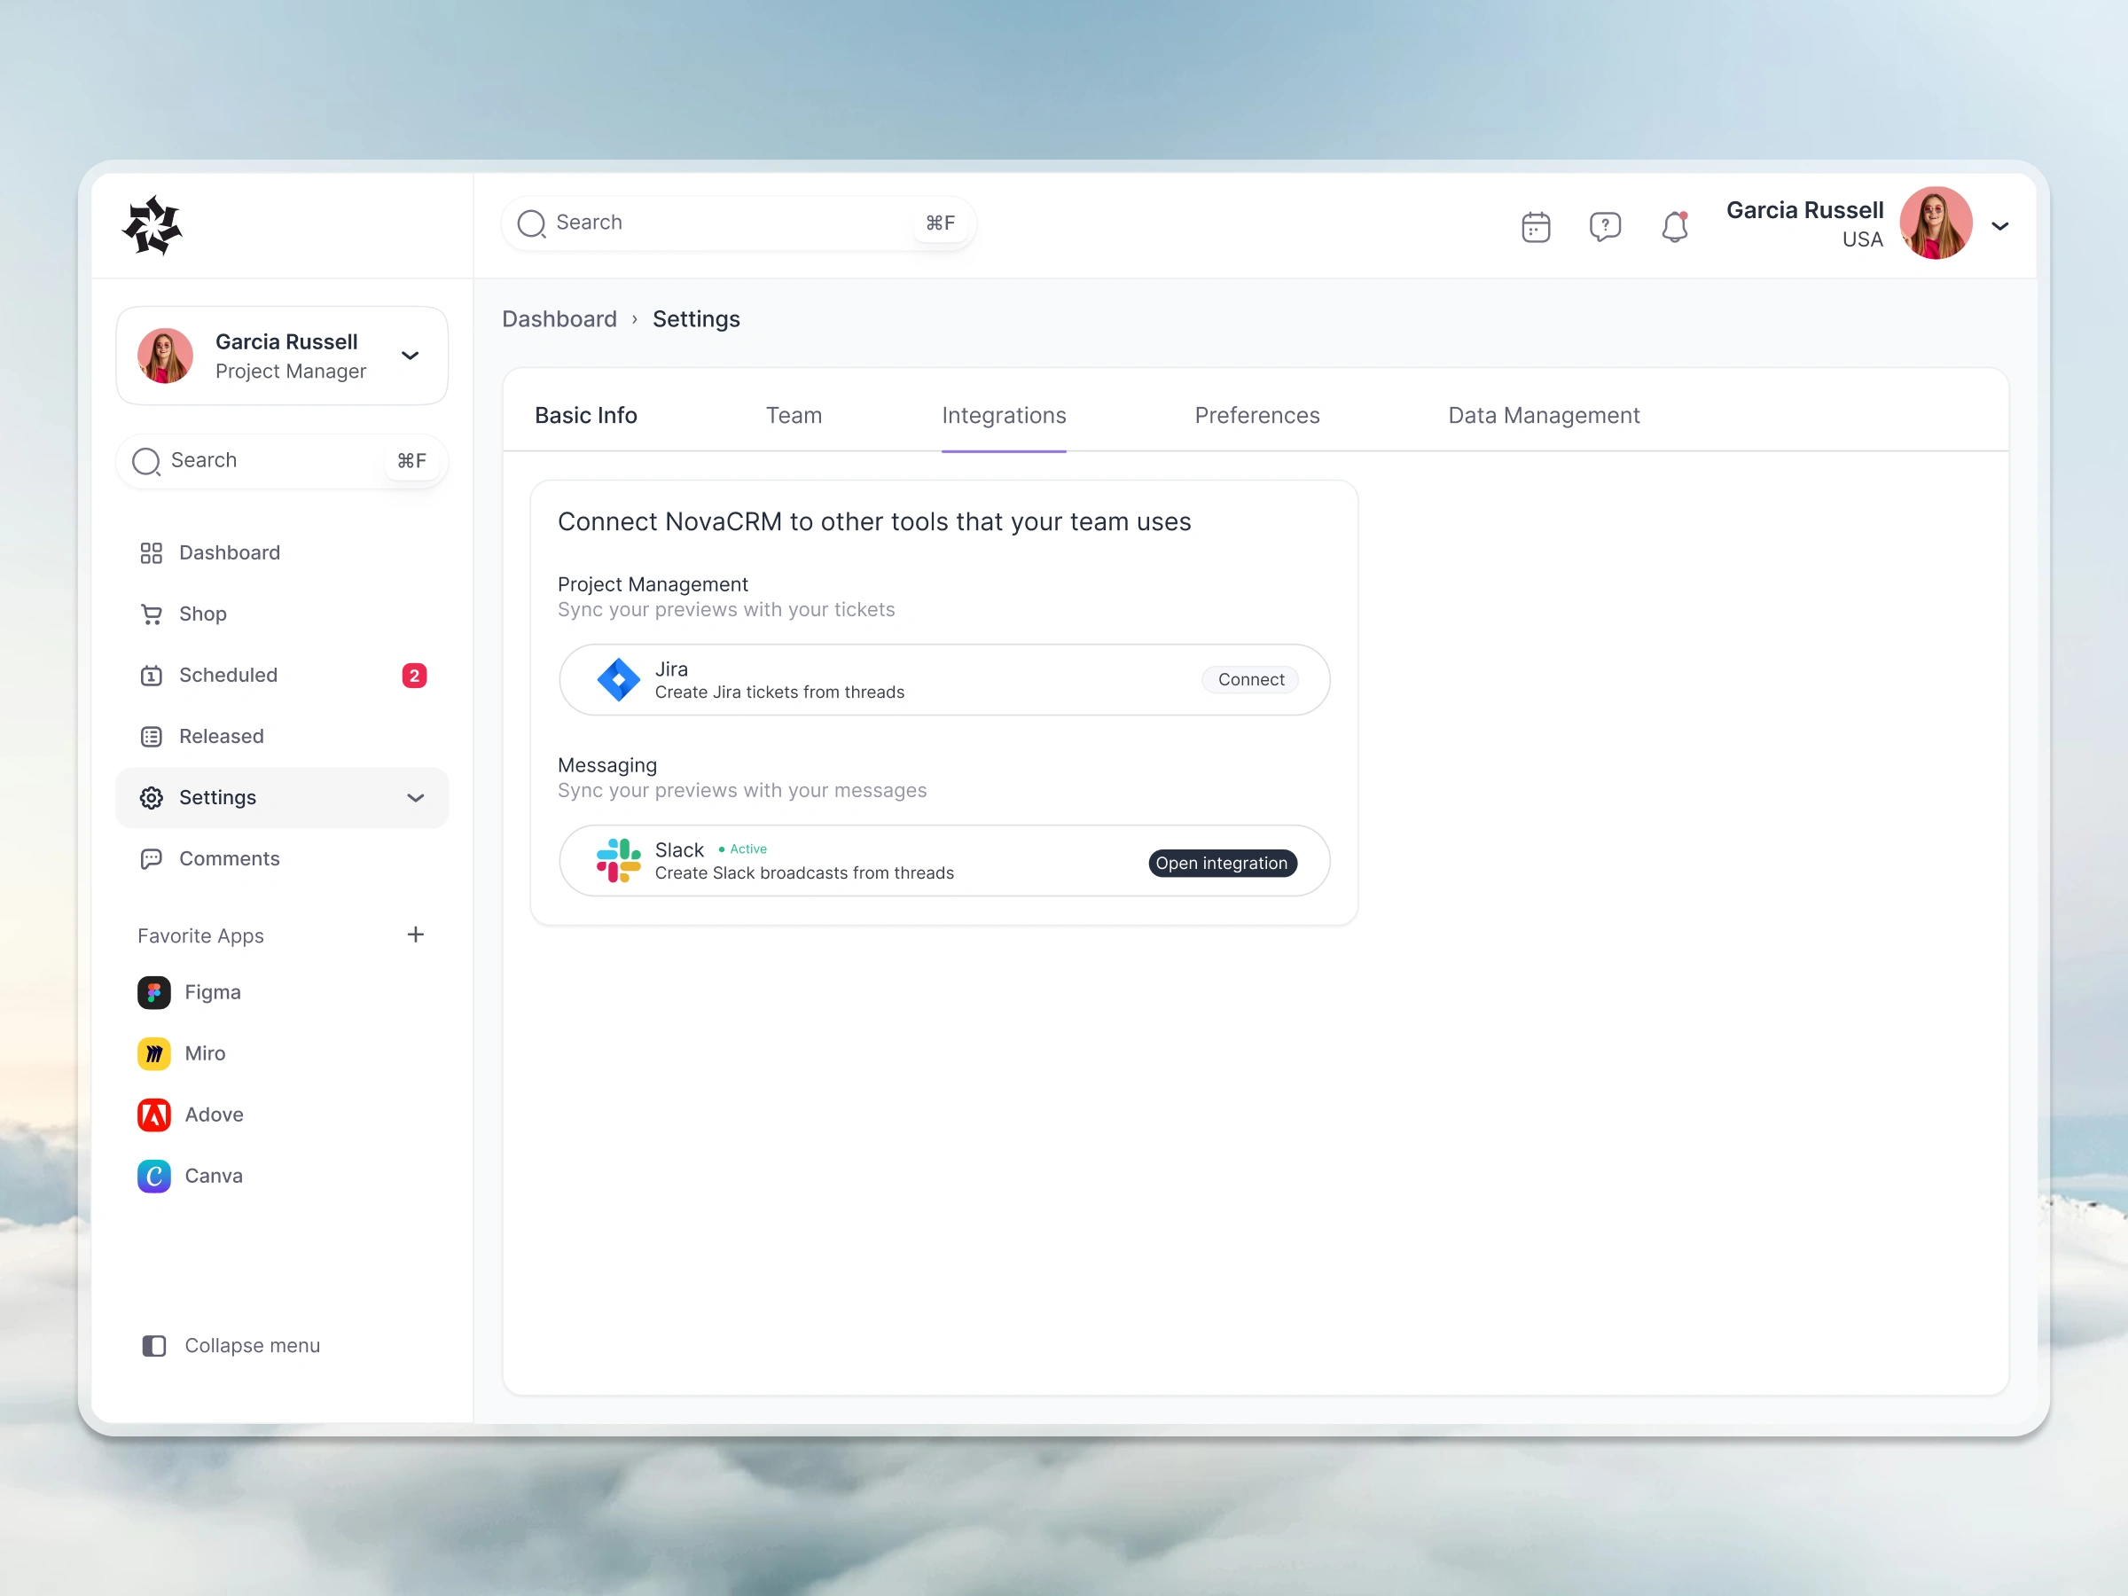This screenshot has height=1596, width=2128.
Task: Click the Scheduled badge showing 2
Action: tap(415, 676)
